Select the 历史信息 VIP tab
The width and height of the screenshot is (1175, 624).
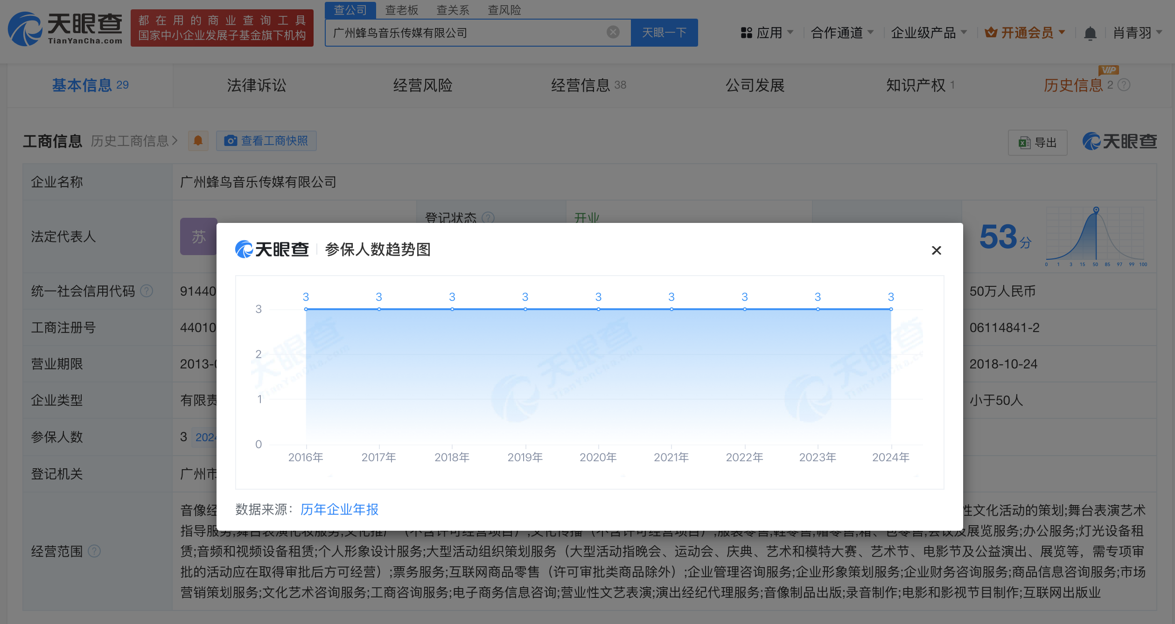[1078, 85]
